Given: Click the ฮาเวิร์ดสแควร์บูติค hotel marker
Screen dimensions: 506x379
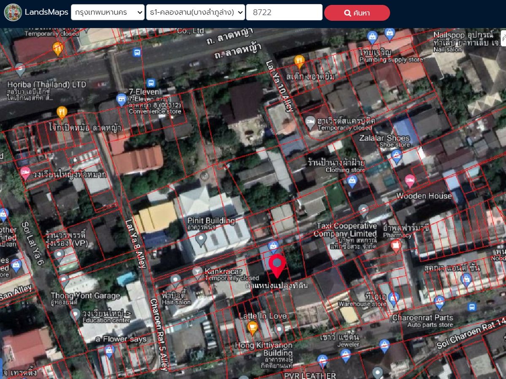Looking at the screenshot, I should (310, 122).
